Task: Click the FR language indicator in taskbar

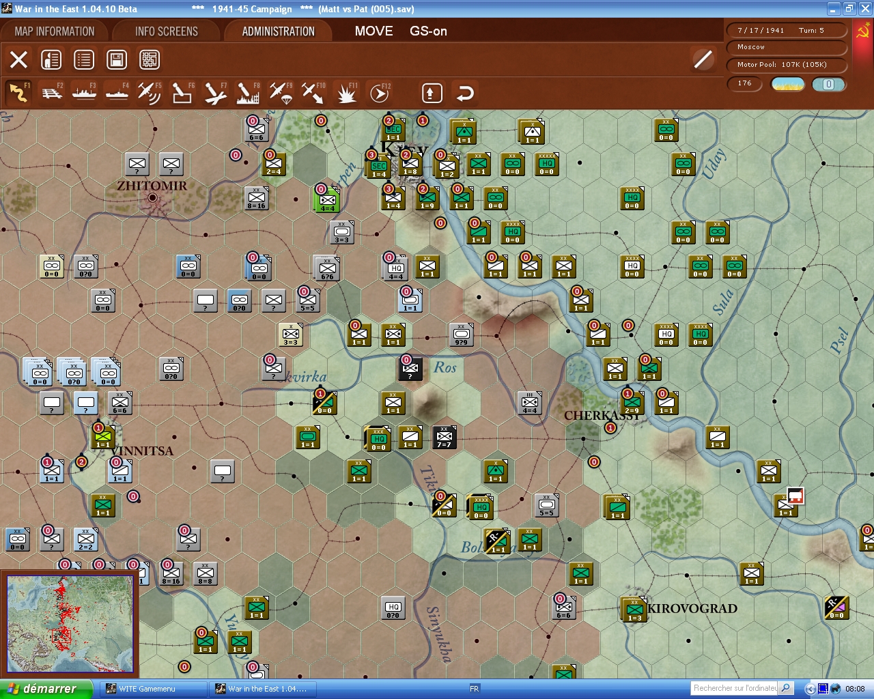Action: [x=474, y=689]
